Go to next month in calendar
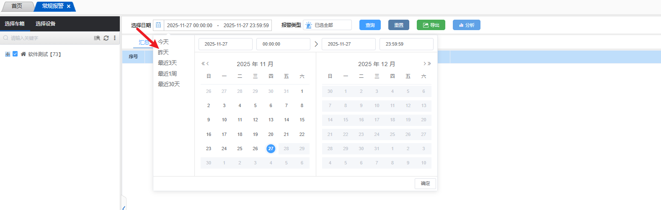 pyautogui.click(x=424, y=64)
